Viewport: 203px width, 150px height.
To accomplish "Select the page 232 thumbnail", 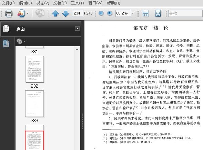I will click(x=34, y=69).
